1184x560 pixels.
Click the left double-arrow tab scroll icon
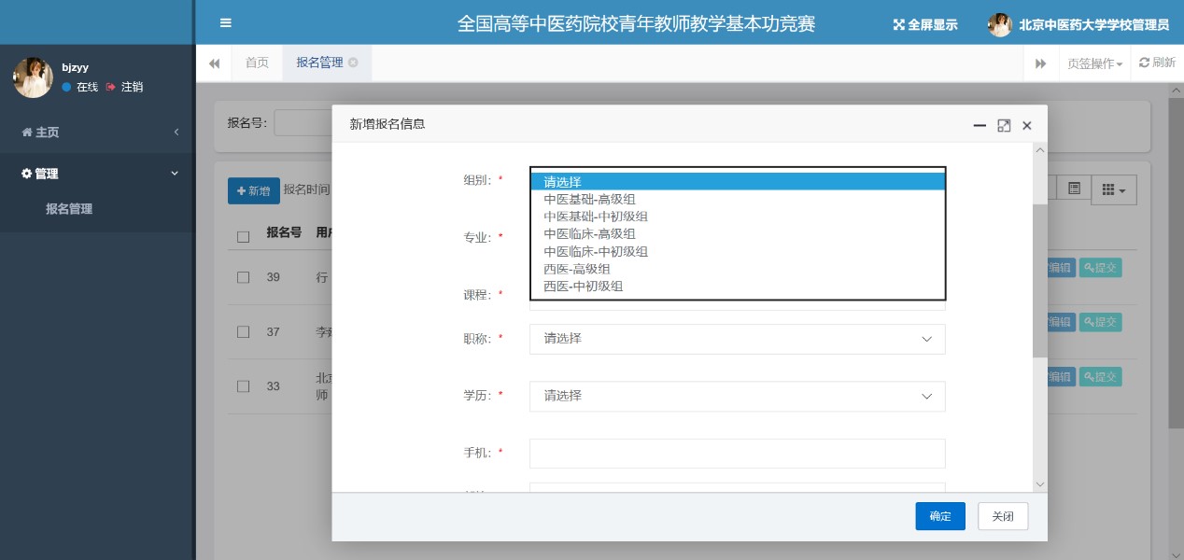point(214,63)
